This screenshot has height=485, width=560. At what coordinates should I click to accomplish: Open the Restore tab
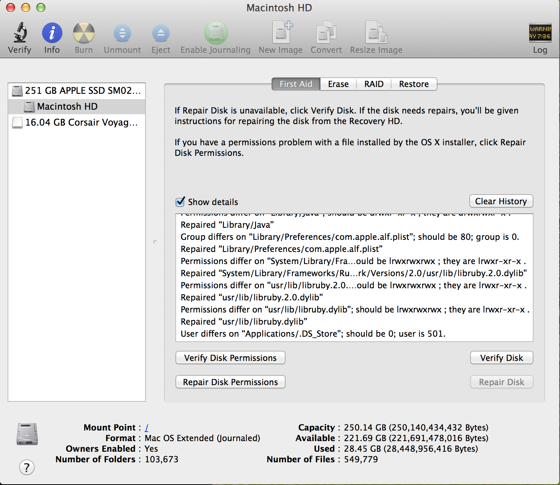[x=414, y=84]
